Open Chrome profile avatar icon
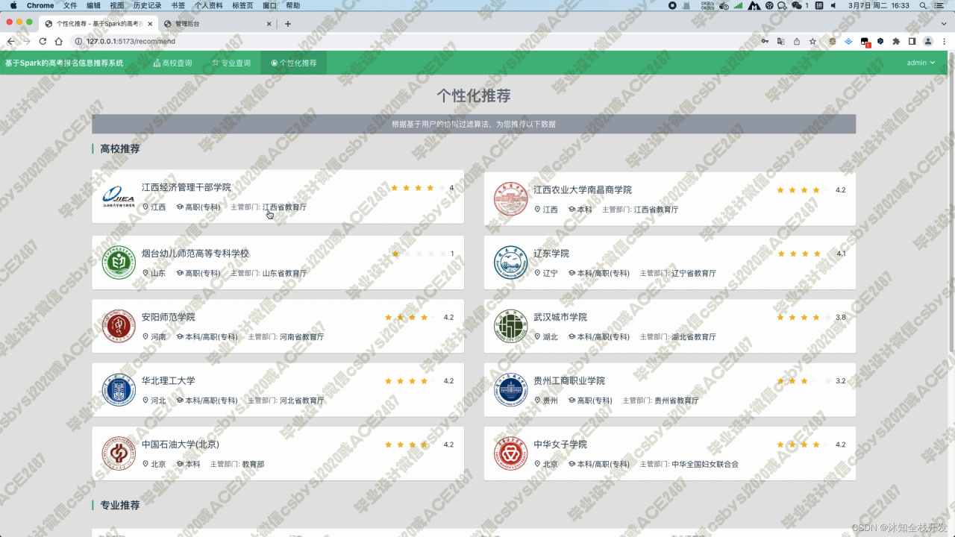Image resolution: width=955 pixels, height=537 pixels. pyautogui.click(x=928, y=42)
